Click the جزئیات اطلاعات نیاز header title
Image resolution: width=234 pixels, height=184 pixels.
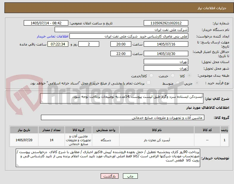click(212, 8)
